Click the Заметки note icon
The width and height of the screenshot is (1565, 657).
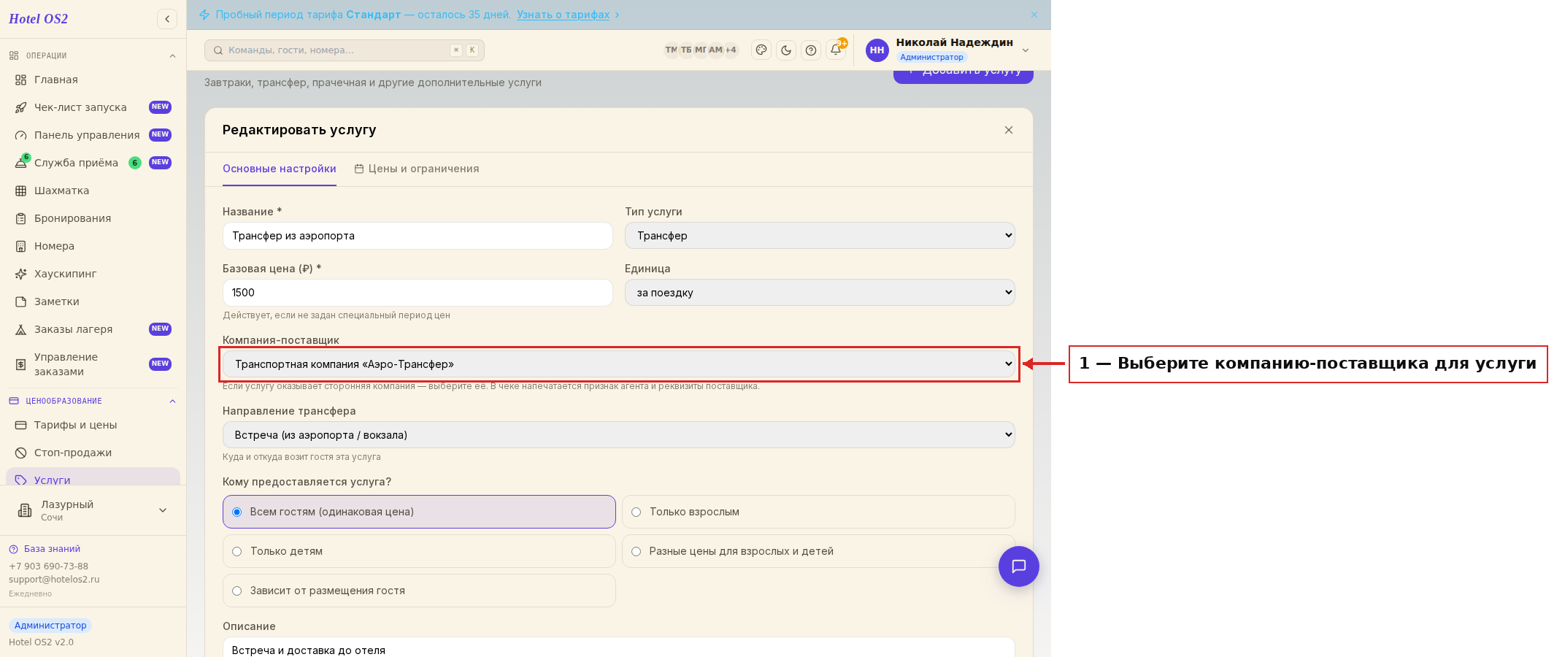(x=21, y=301)
